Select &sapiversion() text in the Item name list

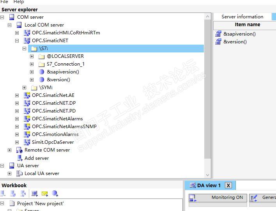coord(239,34)
